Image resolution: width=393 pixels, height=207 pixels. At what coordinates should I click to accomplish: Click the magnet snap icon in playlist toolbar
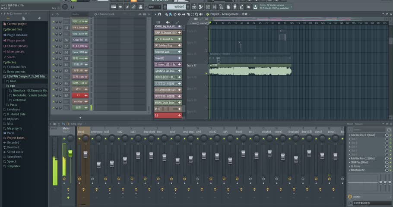[x=161, y=14]
